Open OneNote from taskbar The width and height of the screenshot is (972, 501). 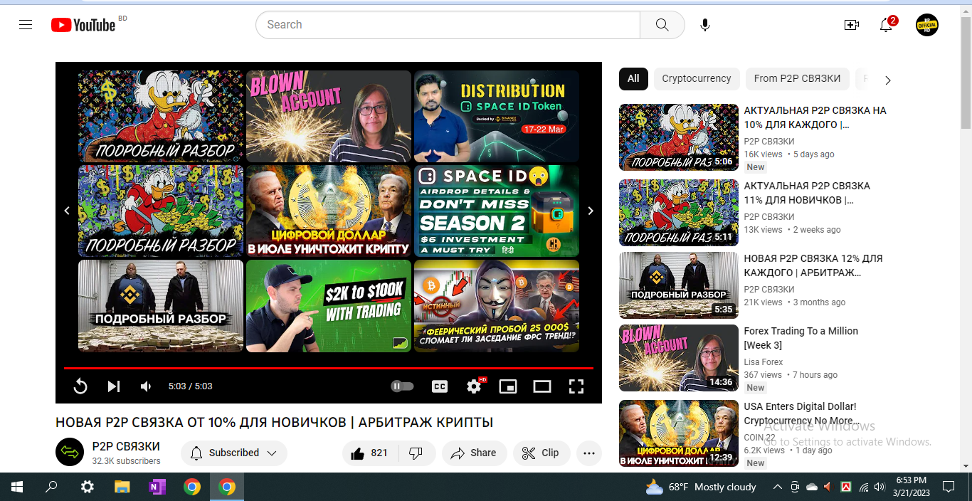pos(157,487)
